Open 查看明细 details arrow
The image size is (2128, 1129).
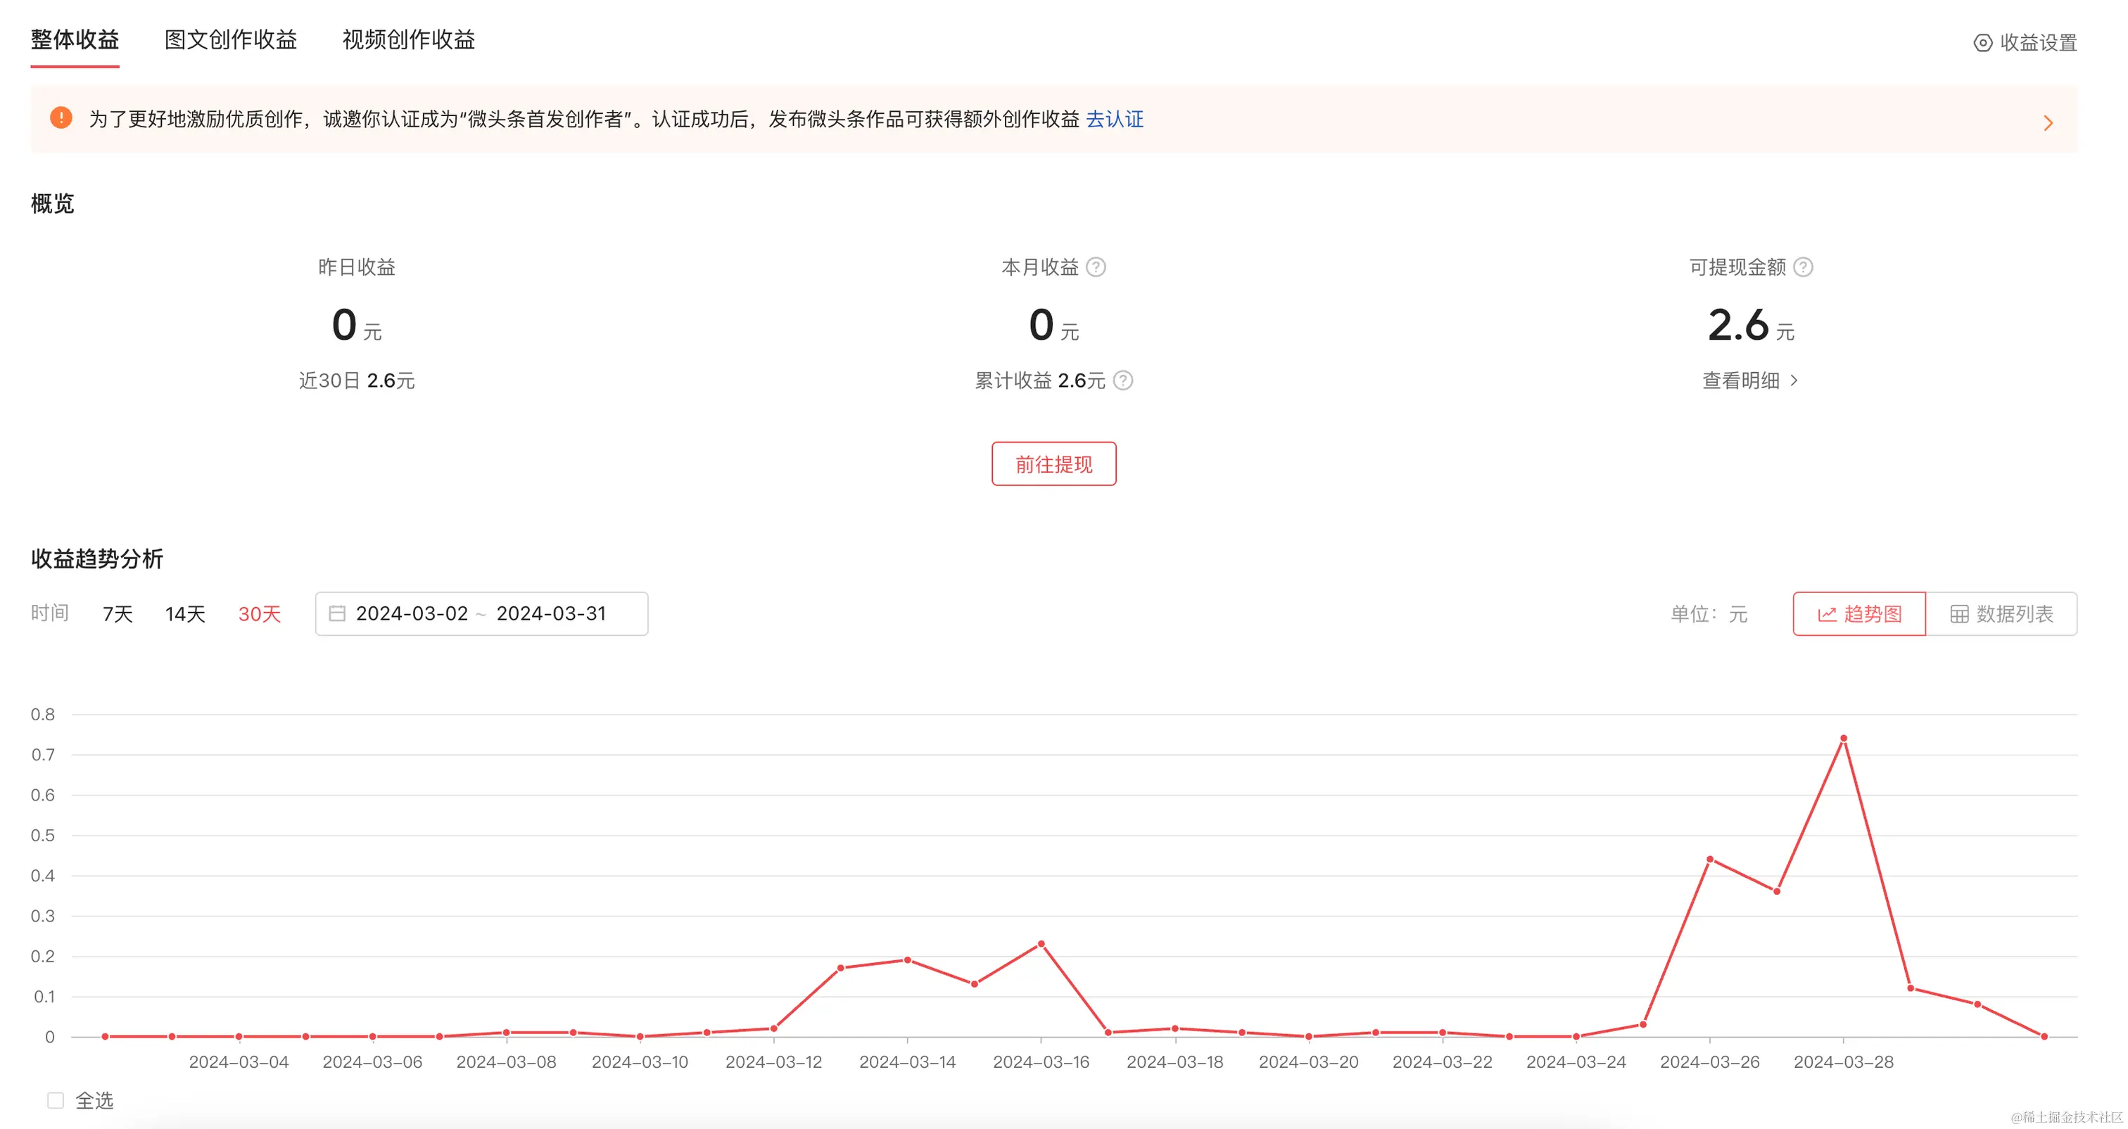point(1794,381)
